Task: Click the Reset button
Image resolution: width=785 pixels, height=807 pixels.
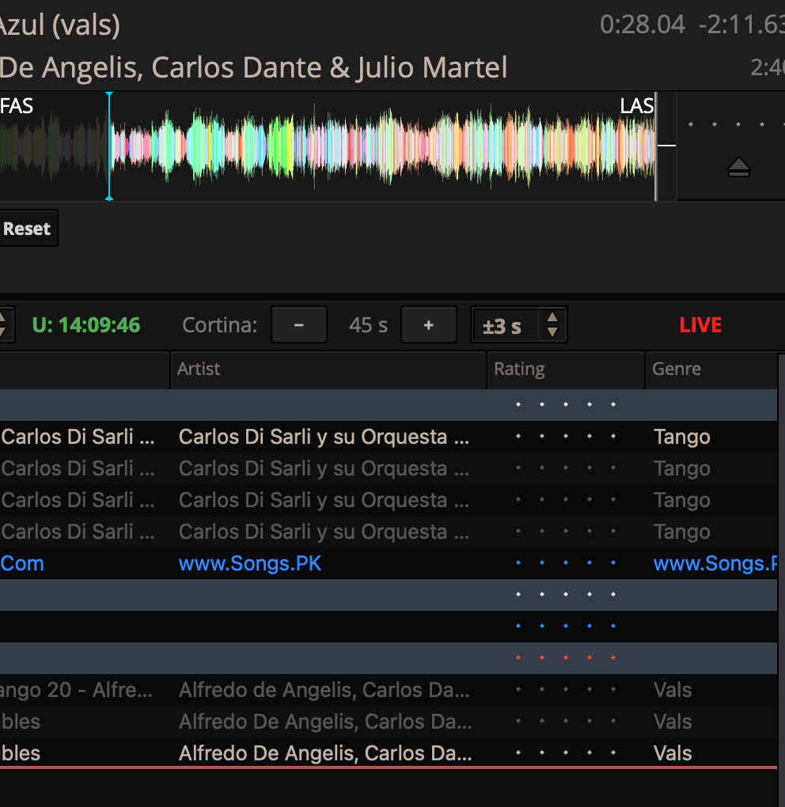Action: [27, 229]
